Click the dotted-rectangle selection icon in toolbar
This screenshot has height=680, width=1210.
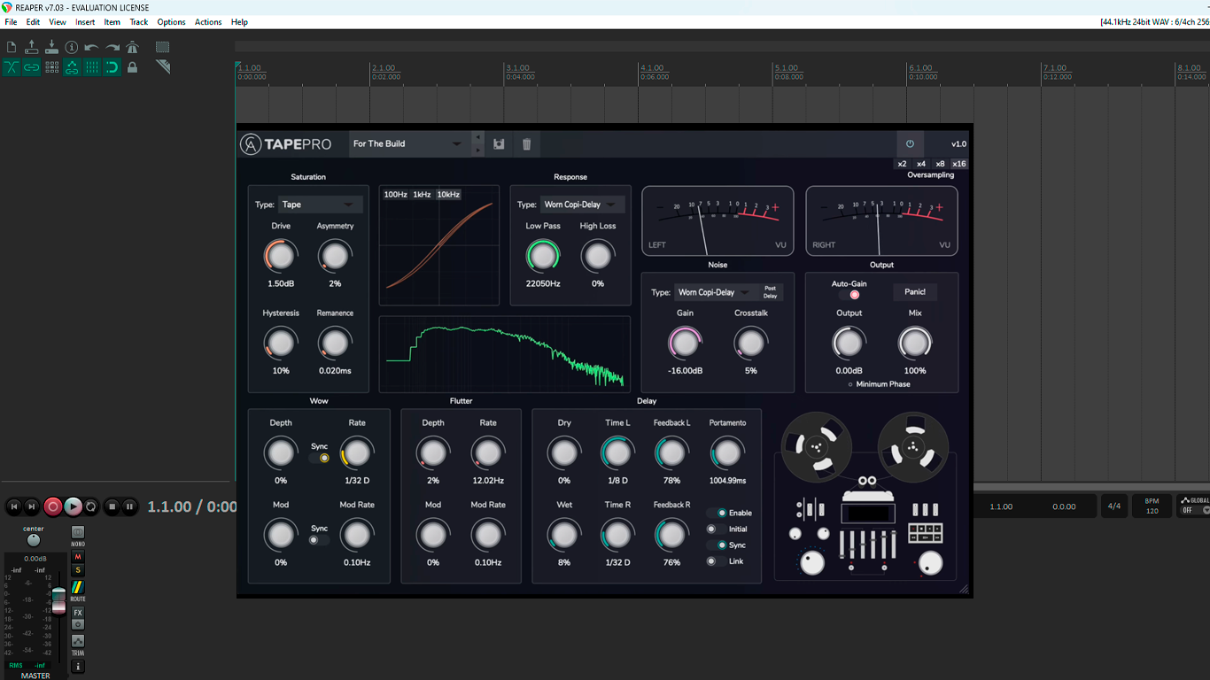tap(162, 47)
